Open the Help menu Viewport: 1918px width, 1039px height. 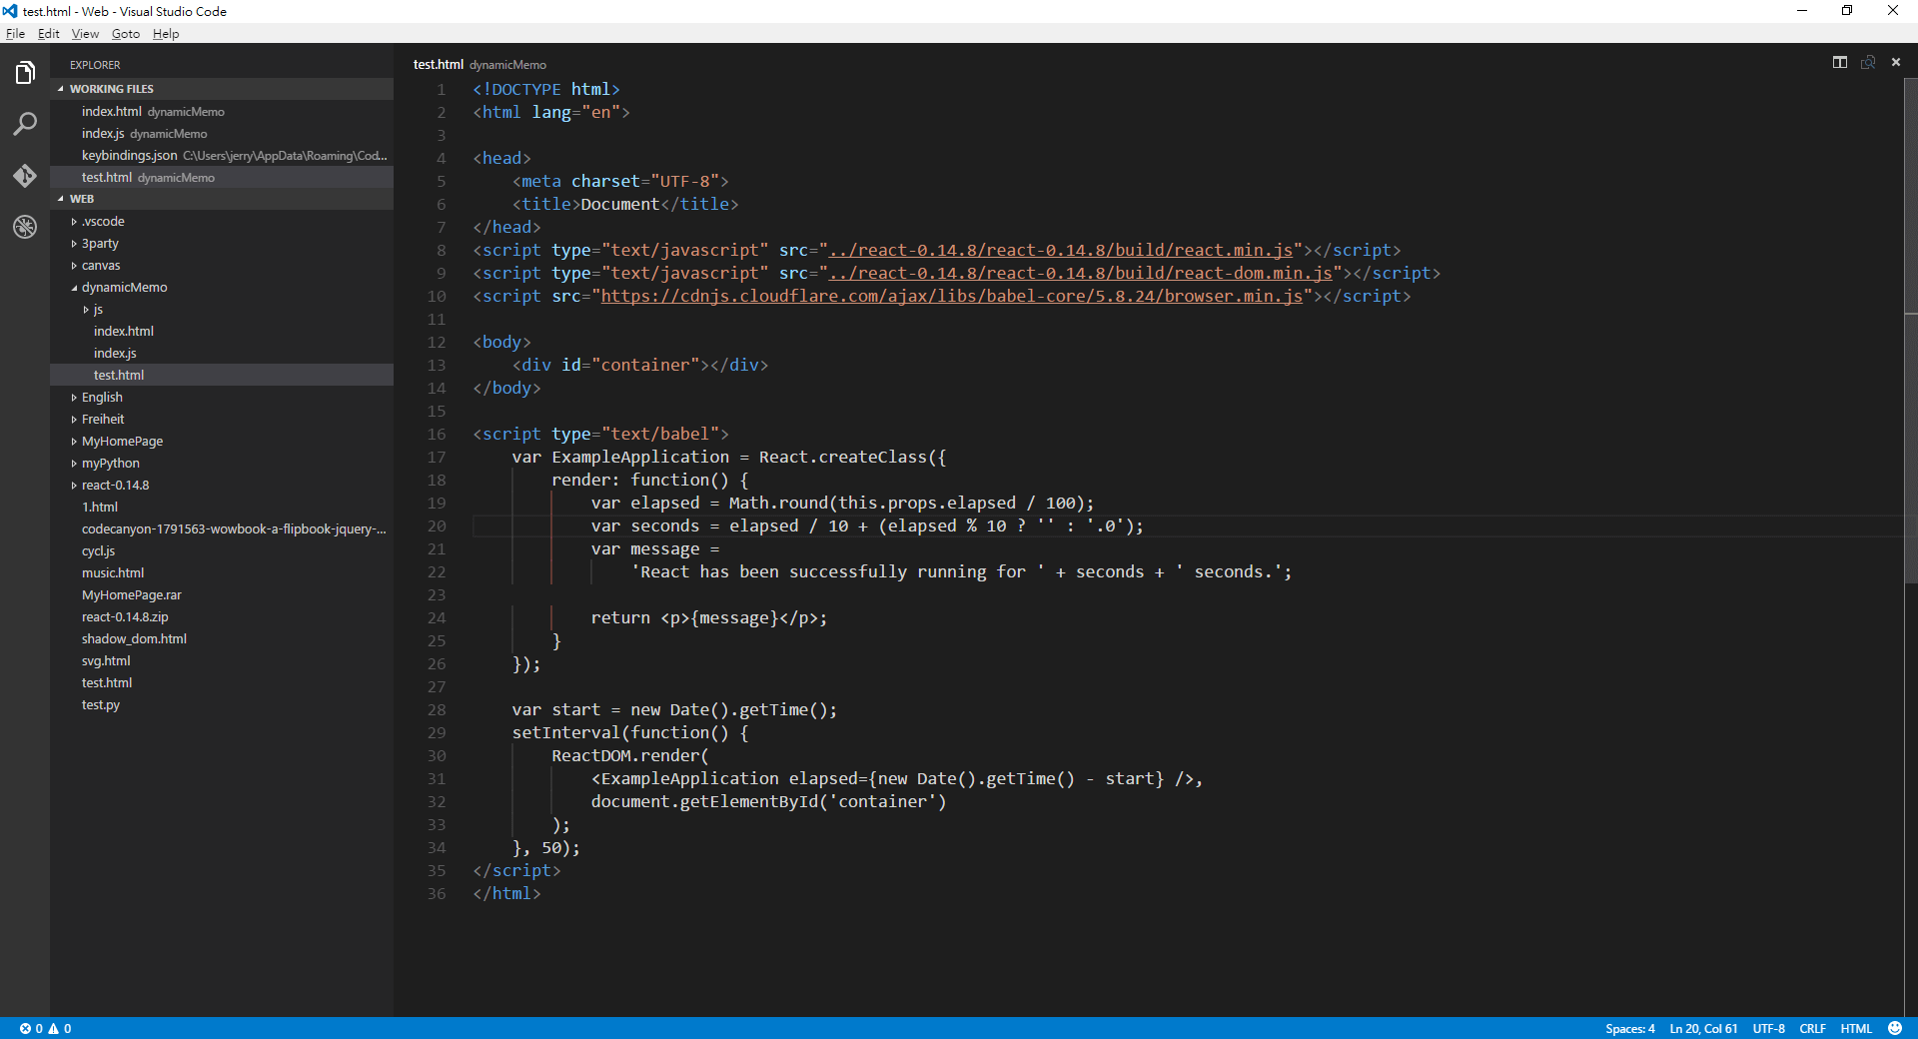(x=166, y=33)
